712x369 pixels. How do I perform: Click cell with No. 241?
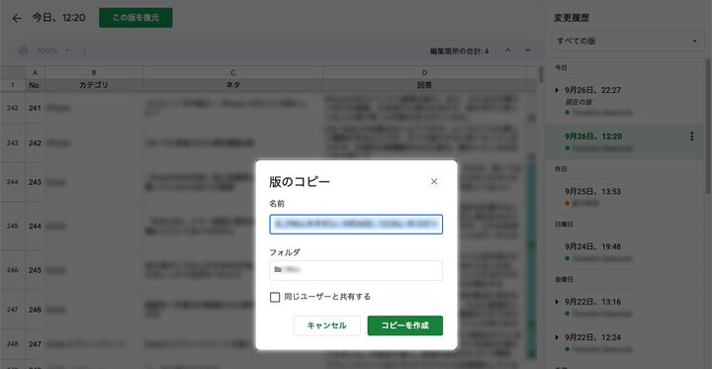(35, 108)
